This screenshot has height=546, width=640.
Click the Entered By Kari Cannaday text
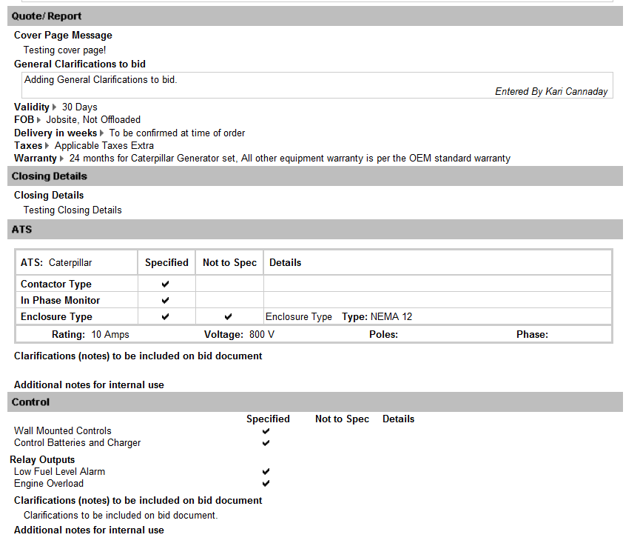tap(551, 92)
